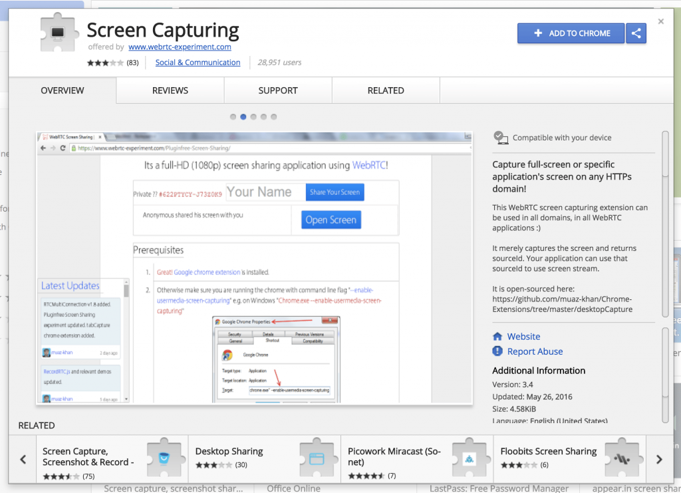Click the Picowork Miracast star rating (7)
This screenshot has height=493, width=681.
[372, 476]
